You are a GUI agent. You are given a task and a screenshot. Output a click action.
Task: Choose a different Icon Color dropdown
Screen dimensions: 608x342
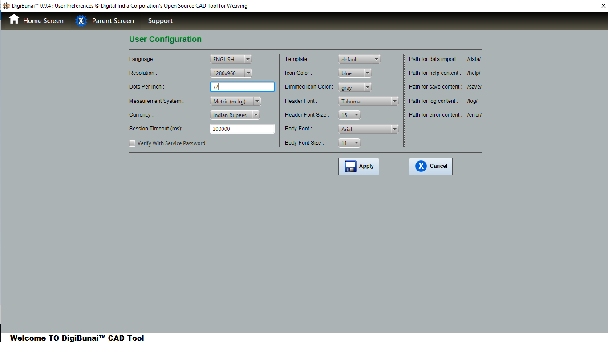click(x=355, y=73)
